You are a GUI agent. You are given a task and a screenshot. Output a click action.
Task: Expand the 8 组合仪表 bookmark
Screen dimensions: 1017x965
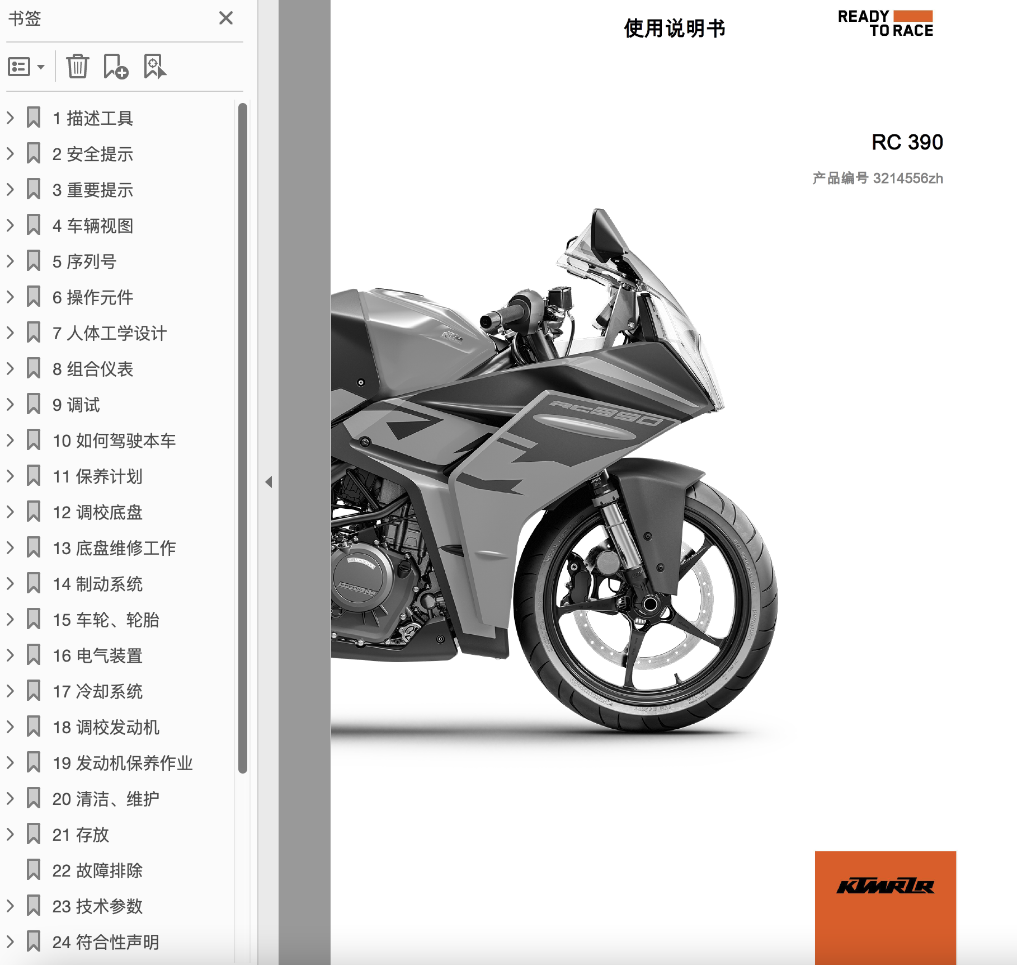(10, 368)
